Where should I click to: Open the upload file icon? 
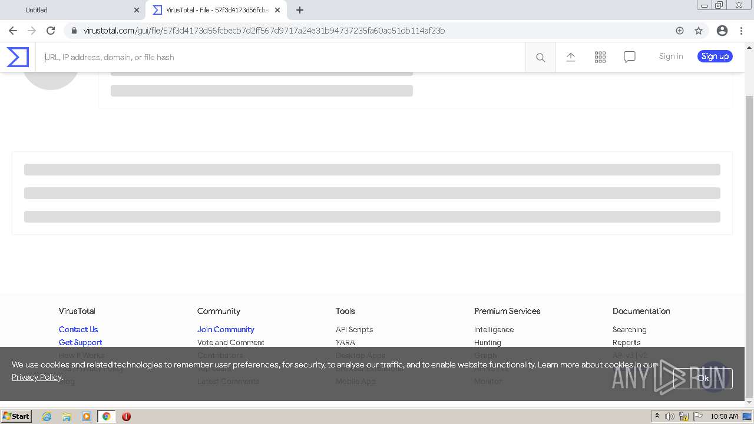571,57
